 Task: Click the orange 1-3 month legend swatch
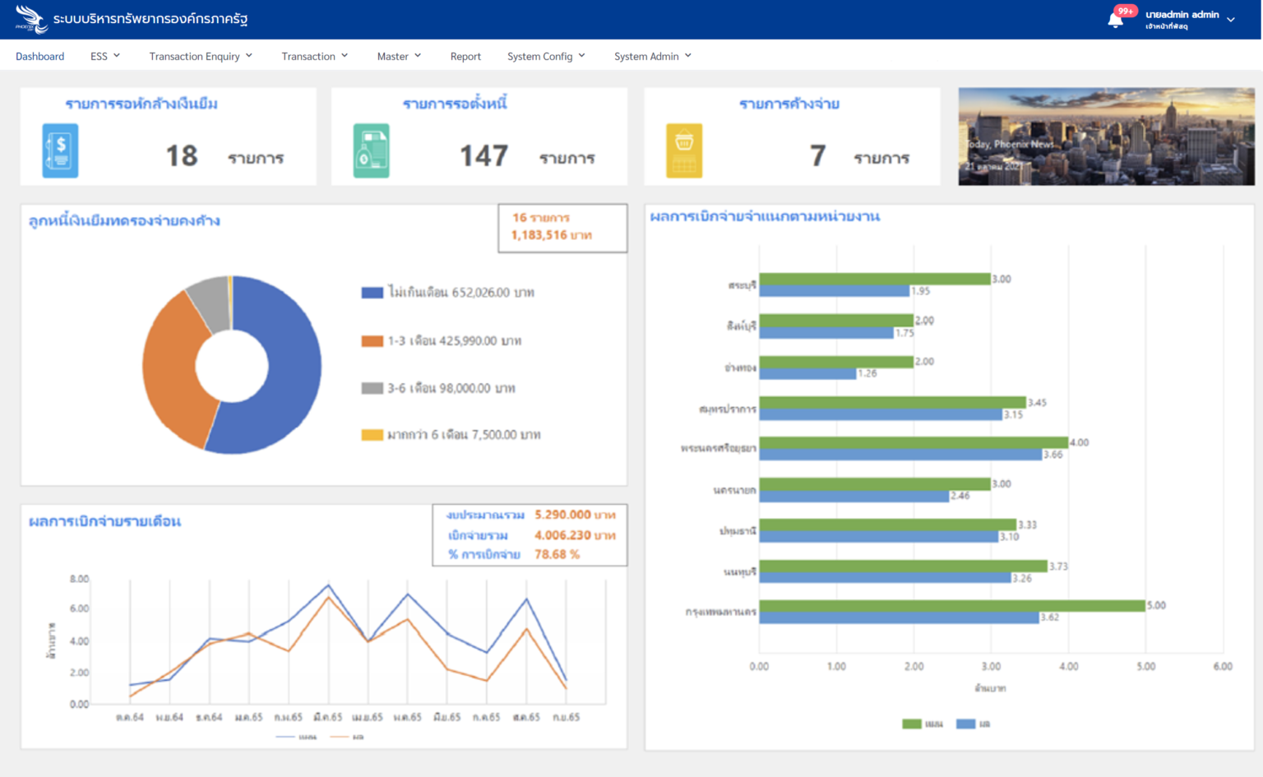tap(372, 341)
